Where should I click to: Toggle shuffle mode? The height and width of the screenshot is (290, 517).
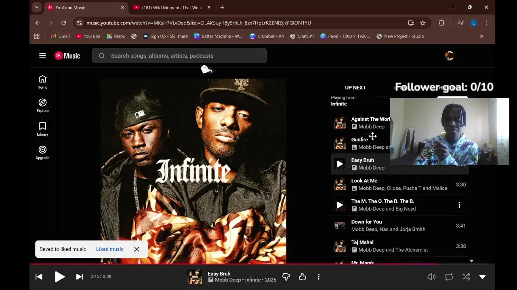(466, 277)
